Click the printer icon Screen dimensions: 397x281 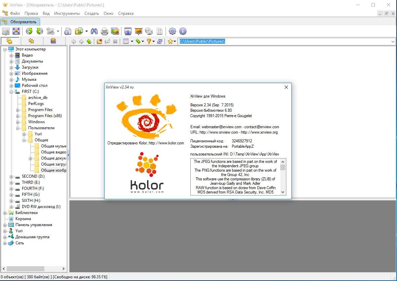(x=105, y=31)
